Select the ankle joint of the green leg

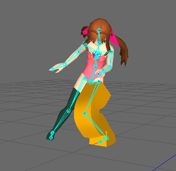pos(52,132)
